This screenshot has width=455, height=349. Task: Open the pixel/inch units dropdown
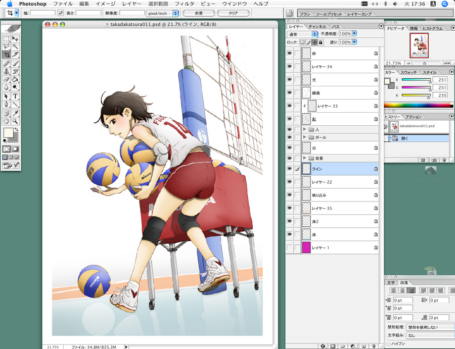click(162, 13)
